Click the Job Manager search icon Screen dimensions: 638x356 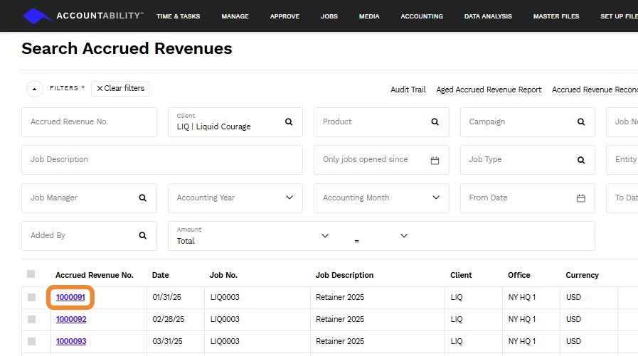point(142,198)
